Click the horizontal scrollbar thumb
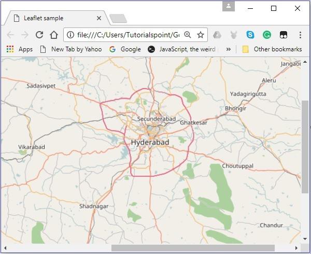311x254 pixels. tap(193, 248)
